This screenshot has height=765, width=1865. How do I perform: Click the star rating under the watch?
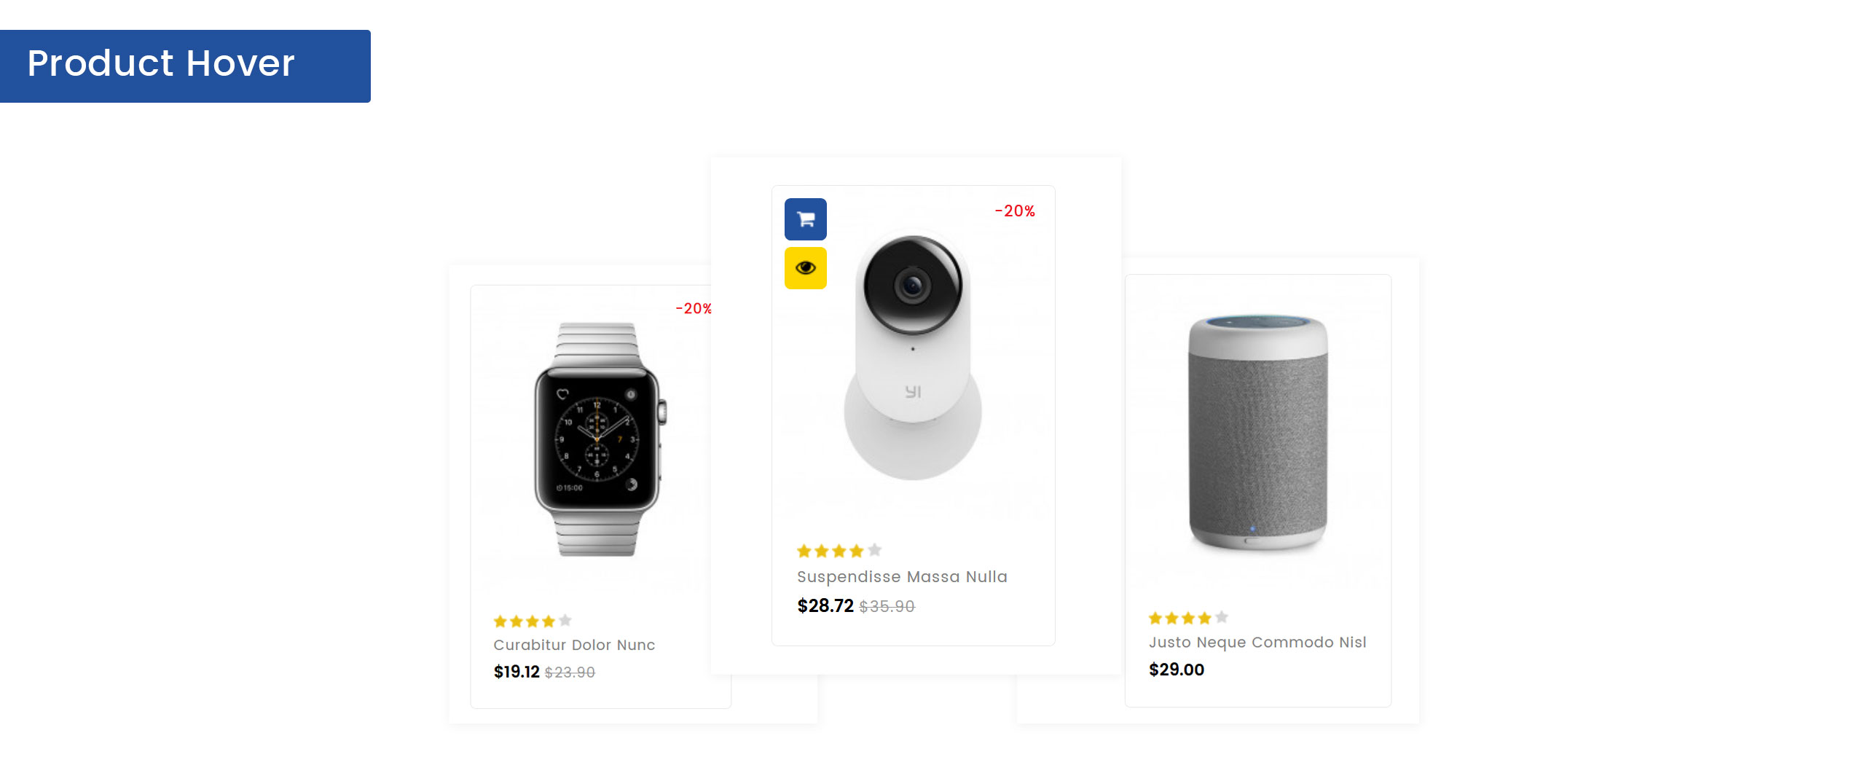[533, 621]
